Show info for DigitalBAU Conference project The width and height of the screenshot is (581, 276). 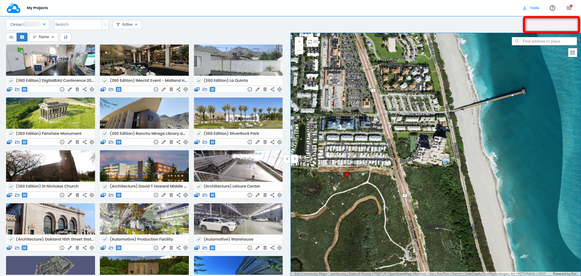pos(62,89)
